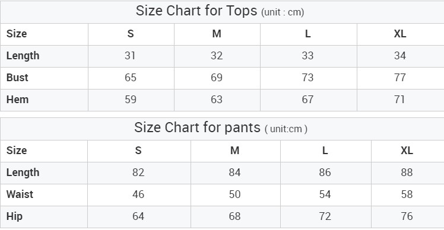Click the pants Length value 82
Viewport: 444px width, 230px height.
click(138, 172)
